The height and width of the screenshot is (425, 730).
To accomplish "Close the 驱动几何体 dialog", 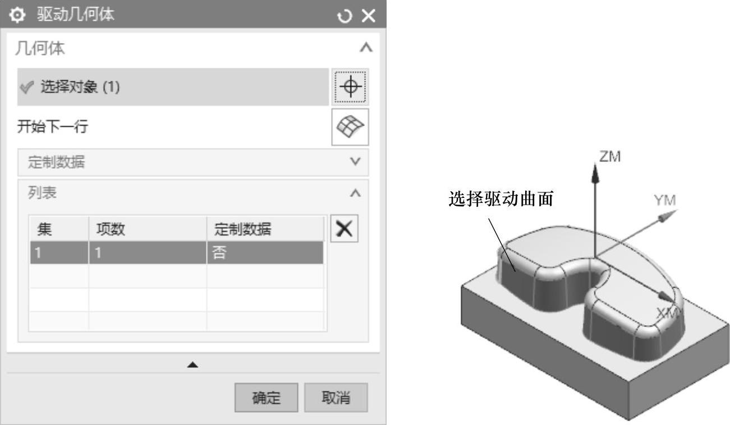I will 368,16.
